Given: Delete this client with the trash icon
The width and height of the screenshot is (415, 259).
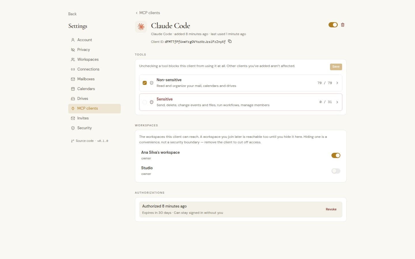Looking at the screenshot, I should tap(343, 25).
